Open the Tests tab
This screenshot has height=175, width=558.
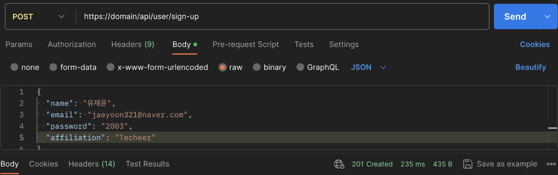[304, 44]
